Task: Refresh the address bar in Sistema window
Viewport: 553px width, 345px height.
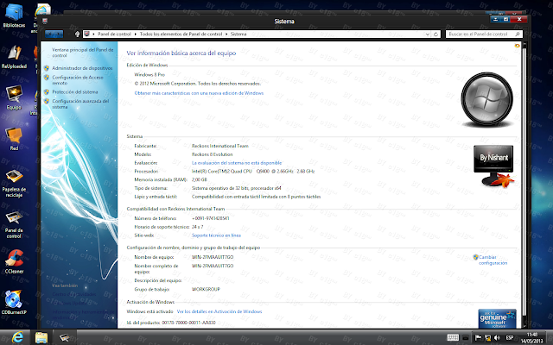Action: tap(435, 34)
